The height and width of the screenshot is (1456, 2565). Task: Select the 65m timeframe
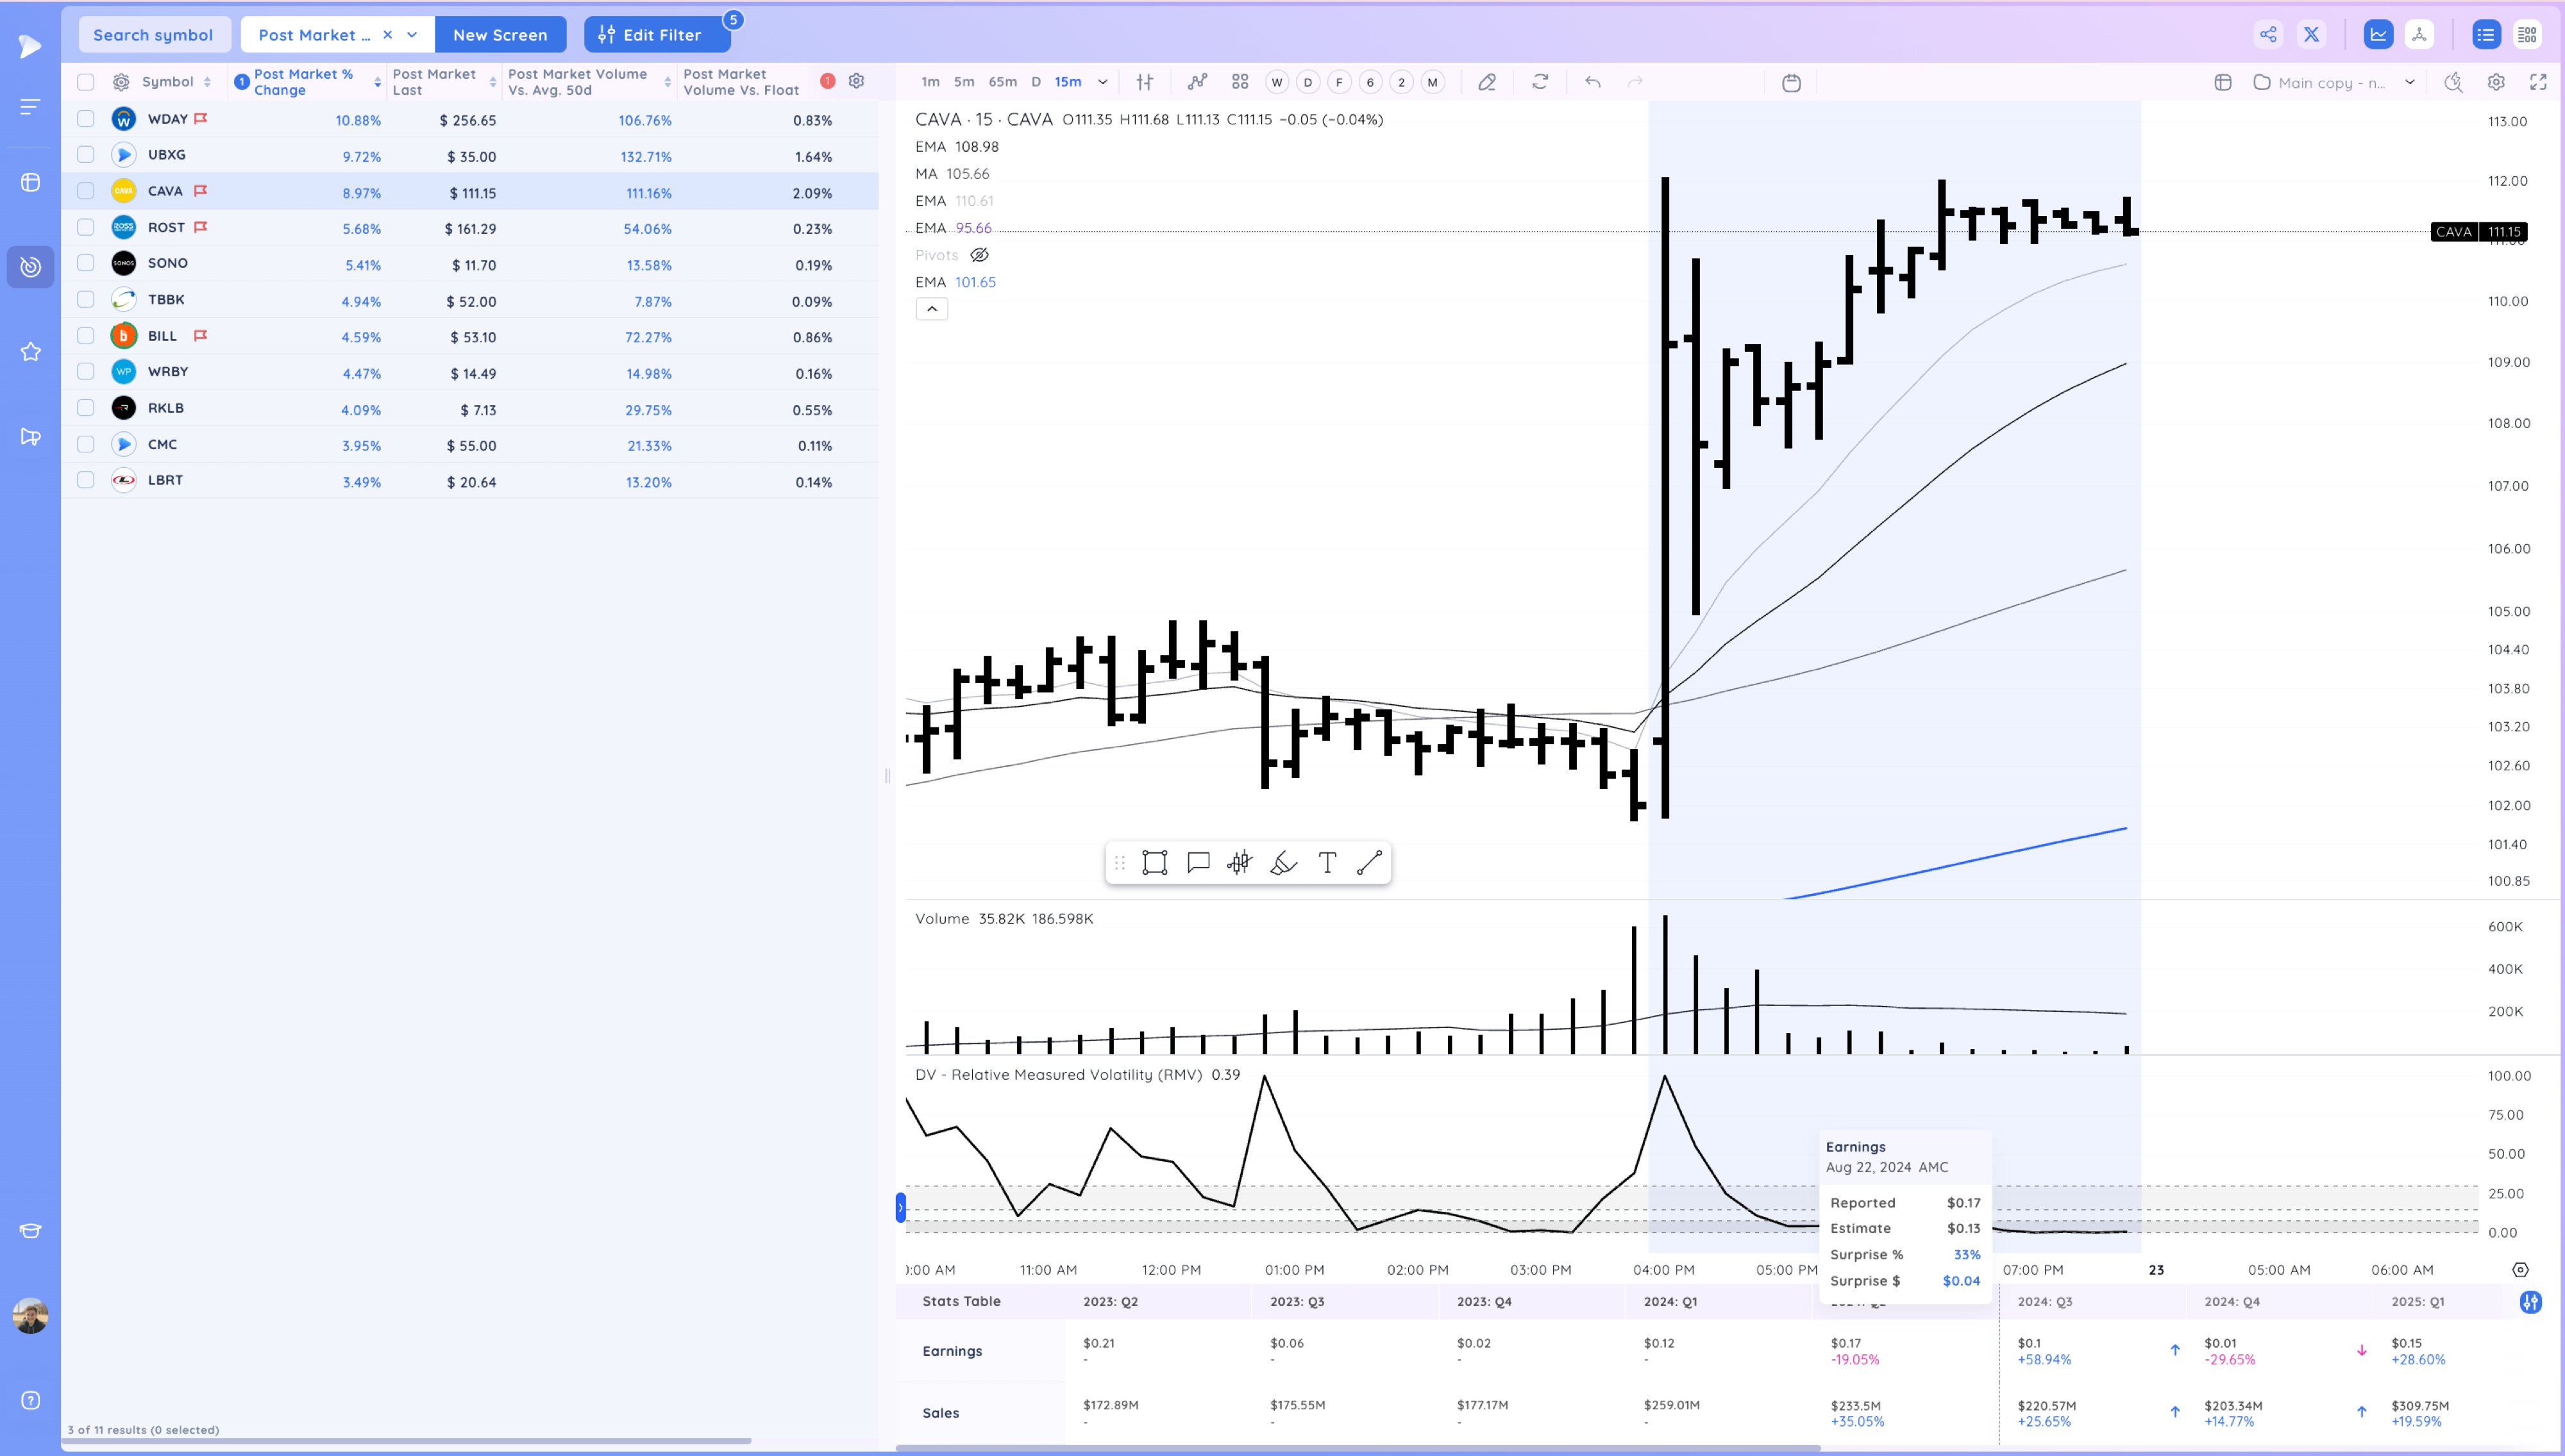click(1002, 82)
